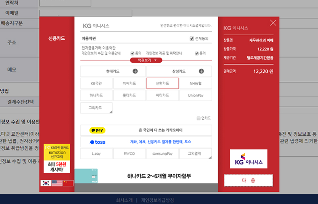The width and height of the screenshot is (318, 204).
Task: Click 별도제공기간없음 value
Action: click(260, 58)
